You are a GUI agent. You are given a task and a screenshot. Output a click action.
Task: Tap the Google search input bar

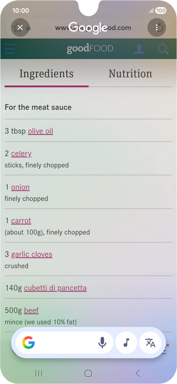(x=66, y=343)
